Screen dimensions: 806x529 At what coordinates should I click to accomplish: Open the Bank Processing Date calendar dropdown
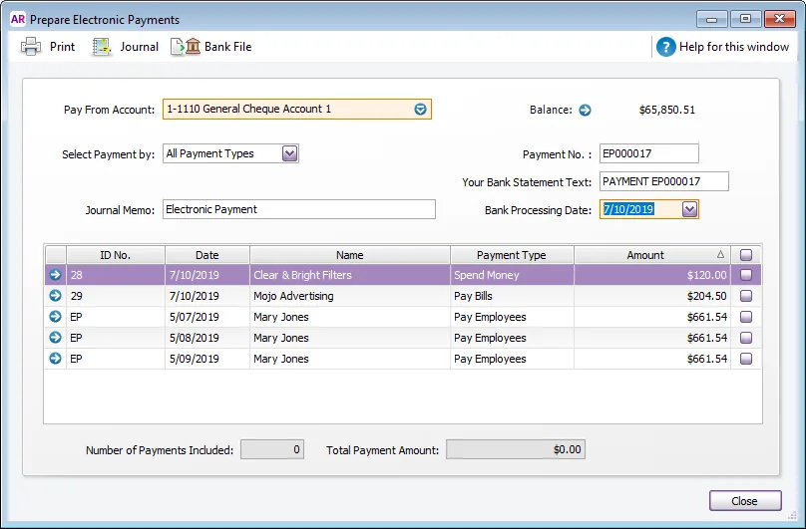click(x=690, y=209)
